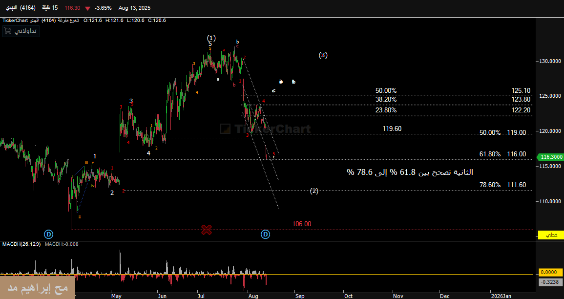Select the 119.60 annotation text

coord(392,129)
